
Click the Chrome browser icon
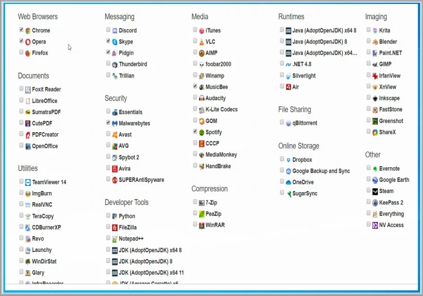(28, 31)
